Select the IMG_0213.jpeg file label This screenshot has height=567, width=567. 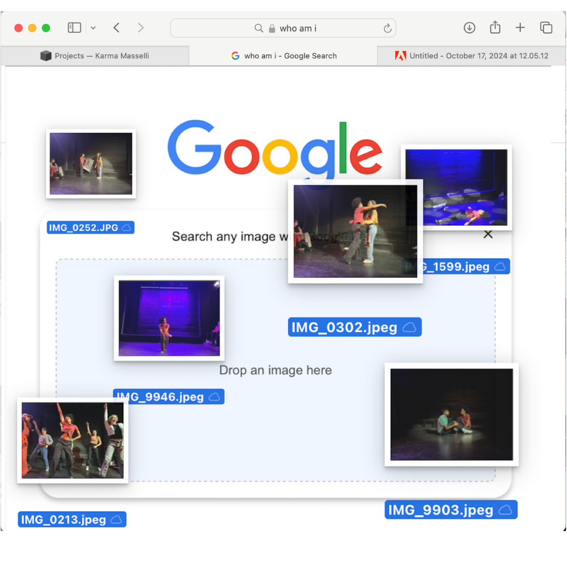pos(72,519)
